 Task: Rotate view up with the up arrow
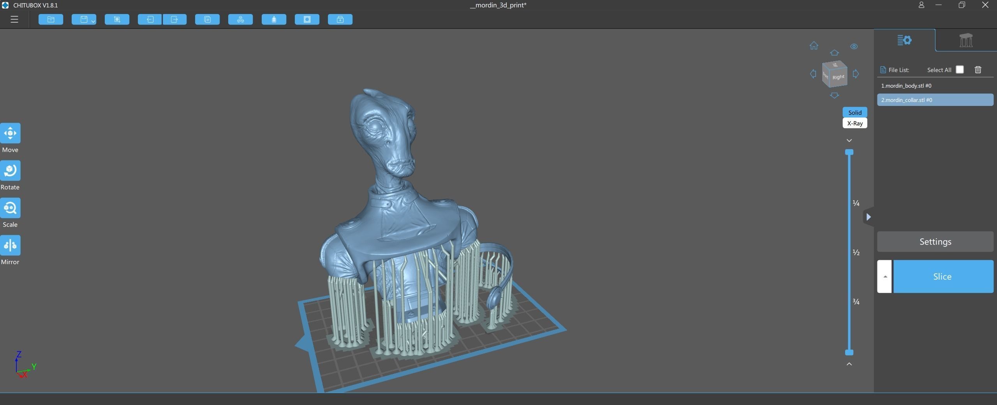pos(834,53)
